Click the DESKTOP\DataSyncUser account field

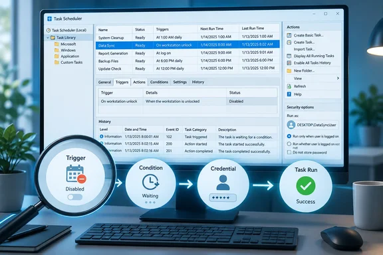[313, 125]
